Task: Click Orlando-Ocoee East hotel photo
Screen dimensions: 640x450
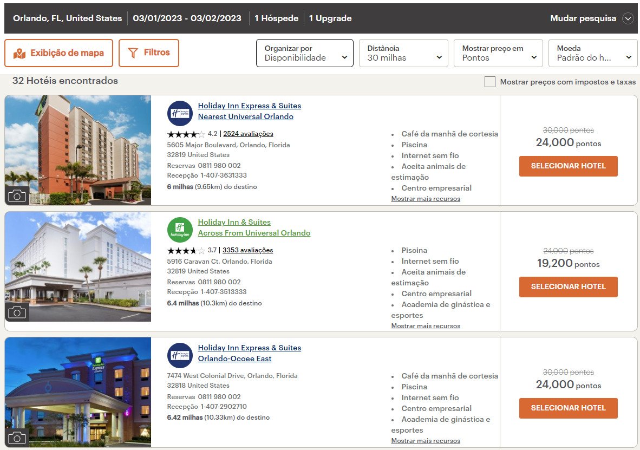Action: 77,393
